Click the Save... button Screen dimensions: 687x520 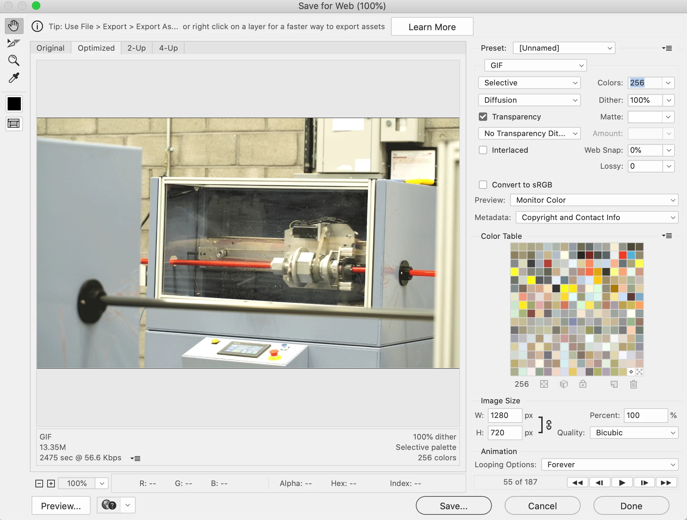click(453, 506)
